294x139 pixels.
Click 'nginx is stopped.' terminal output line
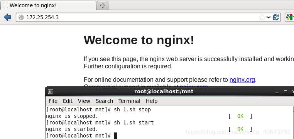[x=72, y=116]
